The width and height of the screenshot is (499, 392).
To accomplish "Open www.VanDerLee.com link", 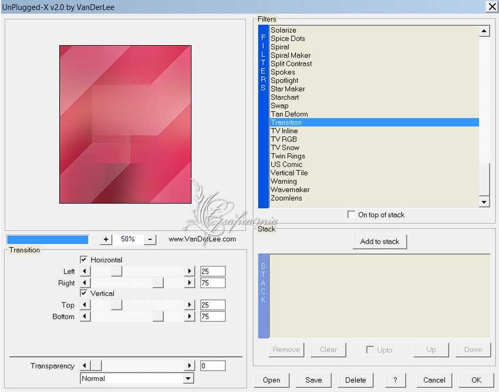I will pos(203,239).
